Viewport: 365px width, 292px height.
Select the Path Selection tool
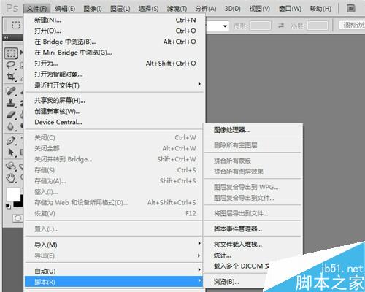11,153
